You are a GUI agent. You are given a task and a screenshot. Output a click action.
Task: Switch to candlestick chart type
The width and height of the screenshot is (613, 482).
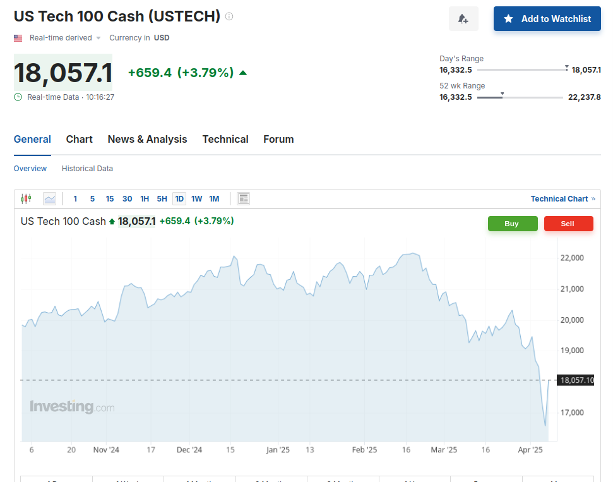click(26, 199)
